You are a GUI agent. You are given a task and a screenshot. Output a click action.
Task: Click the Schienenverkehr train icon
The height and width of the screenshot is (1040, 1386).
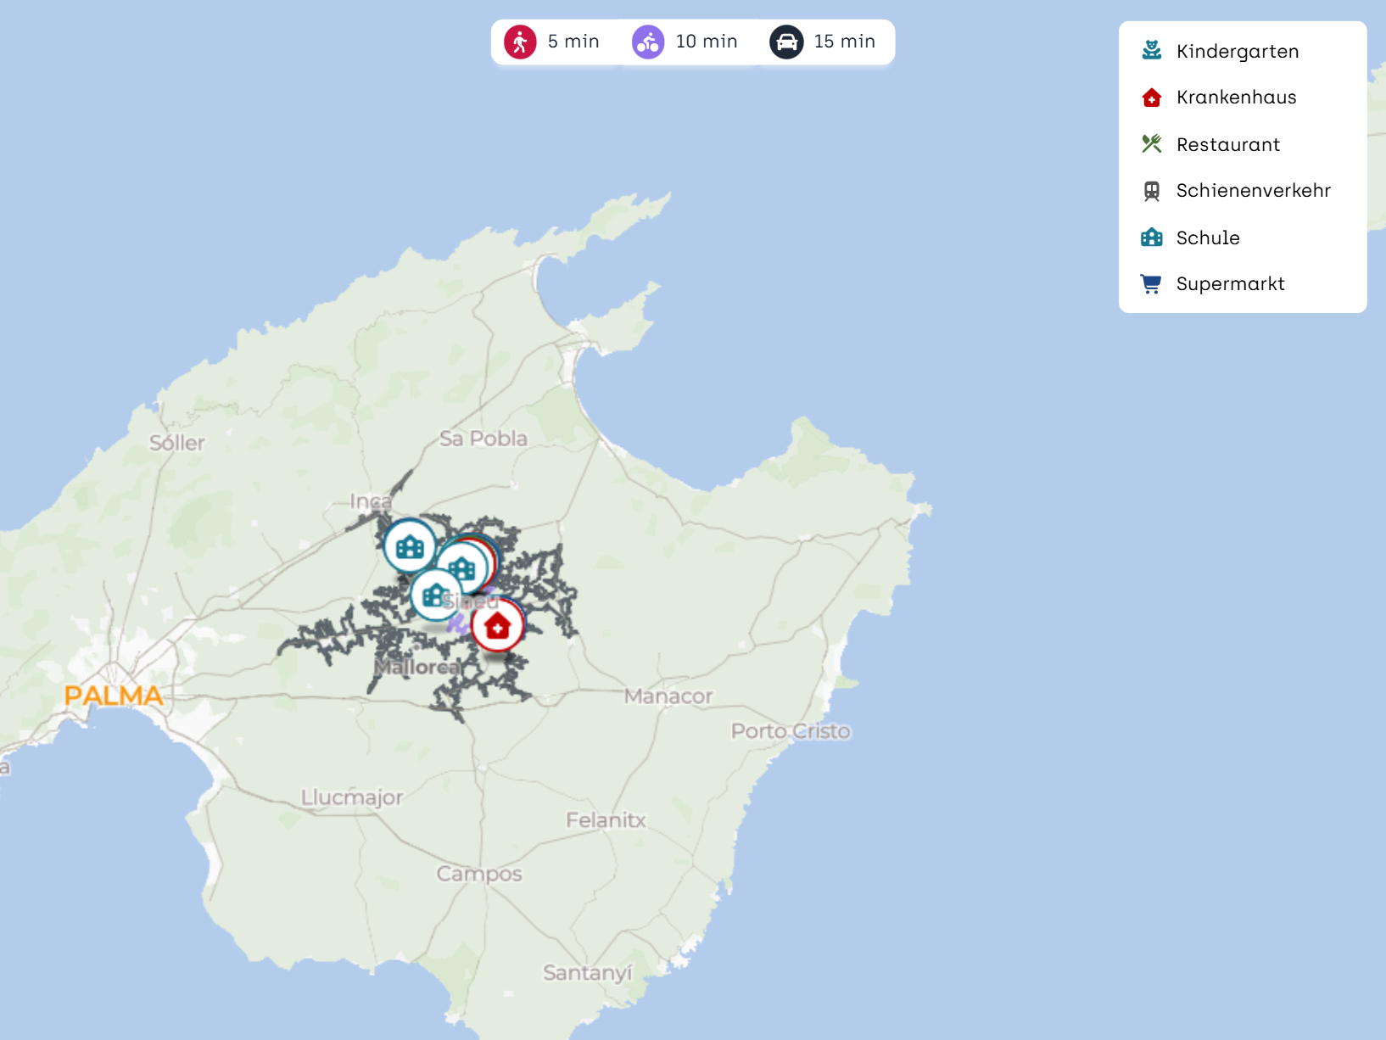click(1151, 191)
